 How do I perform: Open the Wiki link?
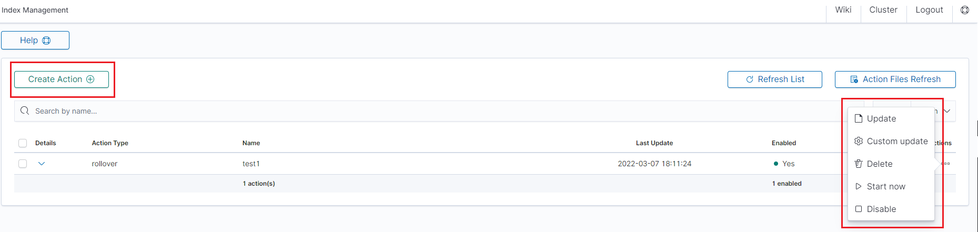(843, 10)
